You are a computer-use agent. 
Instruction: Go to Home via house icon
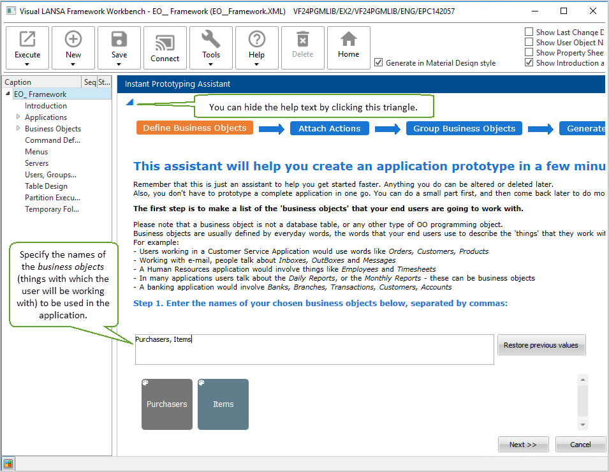[348, 40]
